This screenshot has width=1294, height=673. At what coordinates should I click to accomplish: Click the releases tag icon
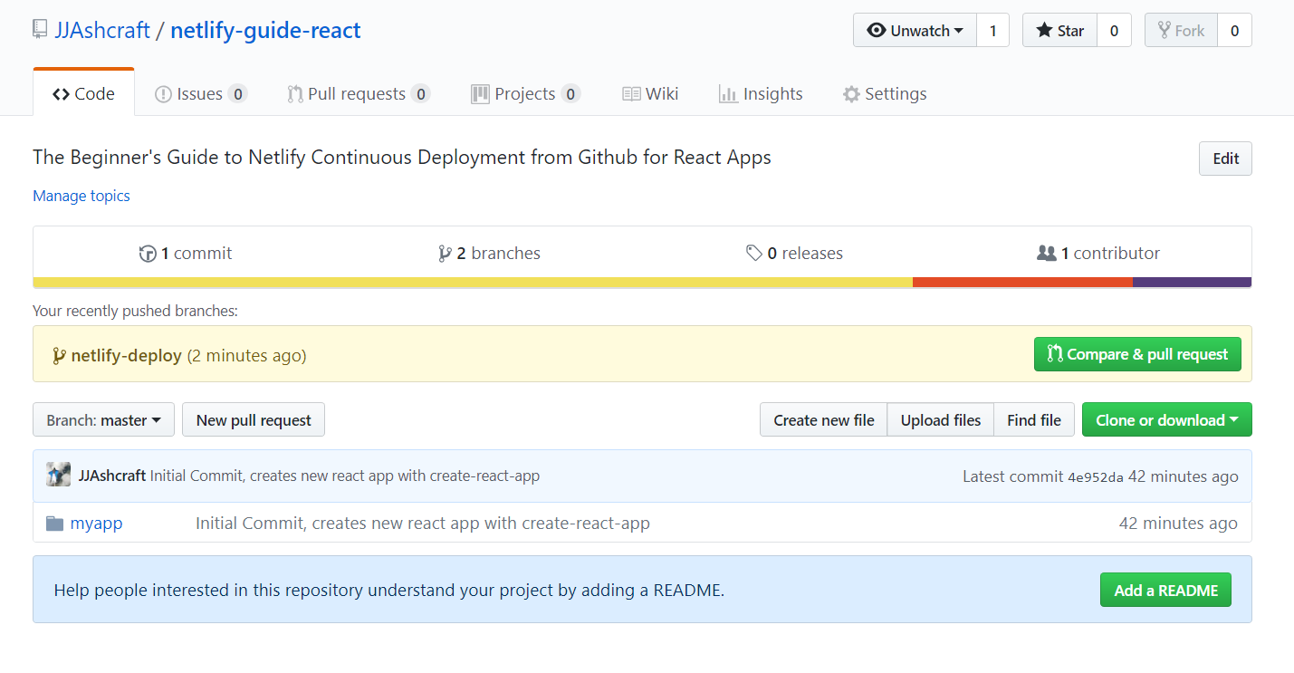click(753, 254)
